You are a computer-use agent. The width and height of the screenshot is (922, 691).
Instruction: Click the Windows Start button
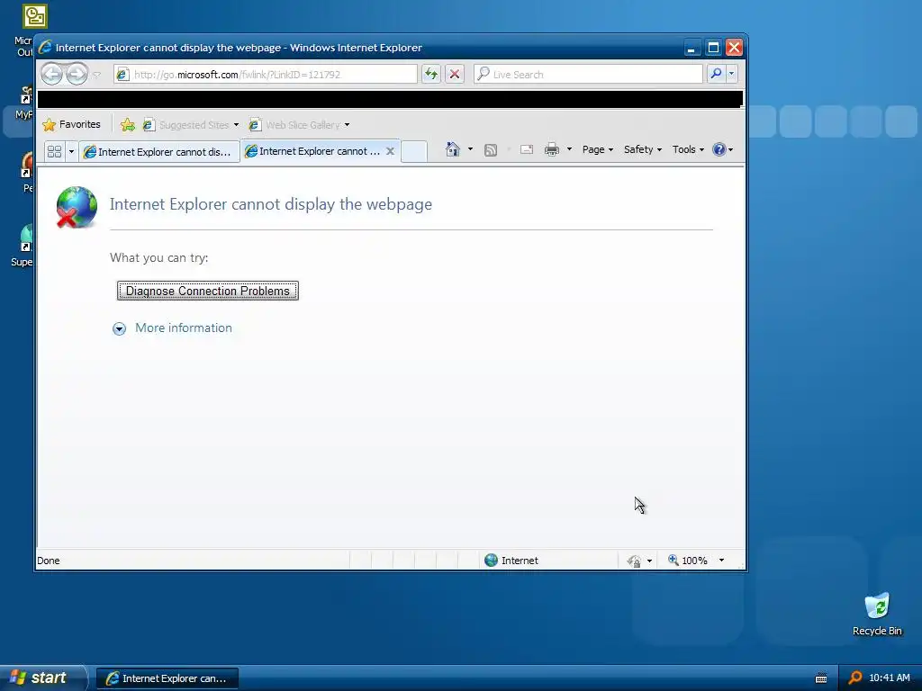pyautogui.click(x=42, y=678)
